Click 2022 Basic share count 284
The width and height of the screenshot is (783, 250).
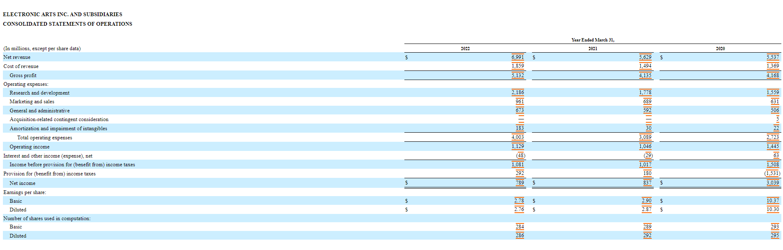(x=520, y=227)
